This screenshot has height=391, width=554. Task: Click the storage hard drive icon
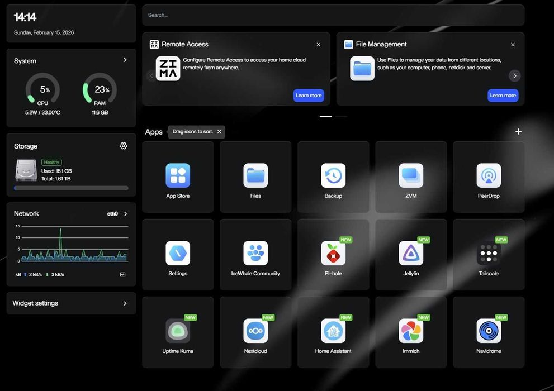(x=26, y=170)
